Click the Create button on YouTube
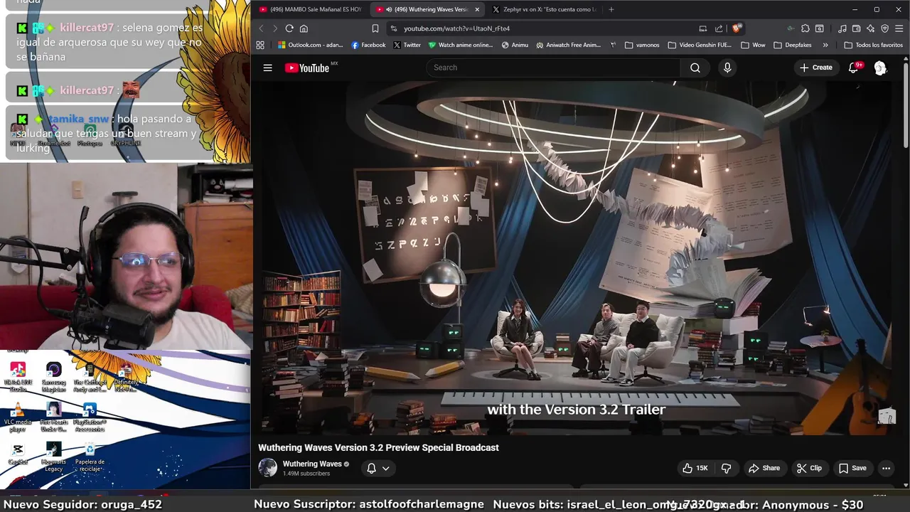 click(x=815, y=68)
